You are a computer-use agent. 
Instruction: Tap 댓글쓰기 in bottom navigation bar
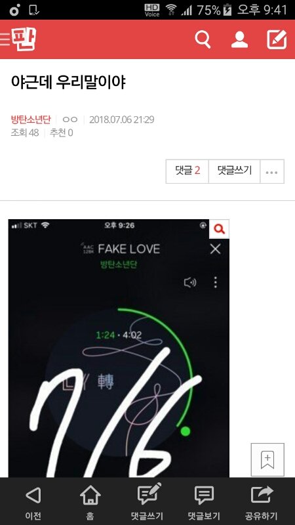pyautogui.click(x=147, y=501)
